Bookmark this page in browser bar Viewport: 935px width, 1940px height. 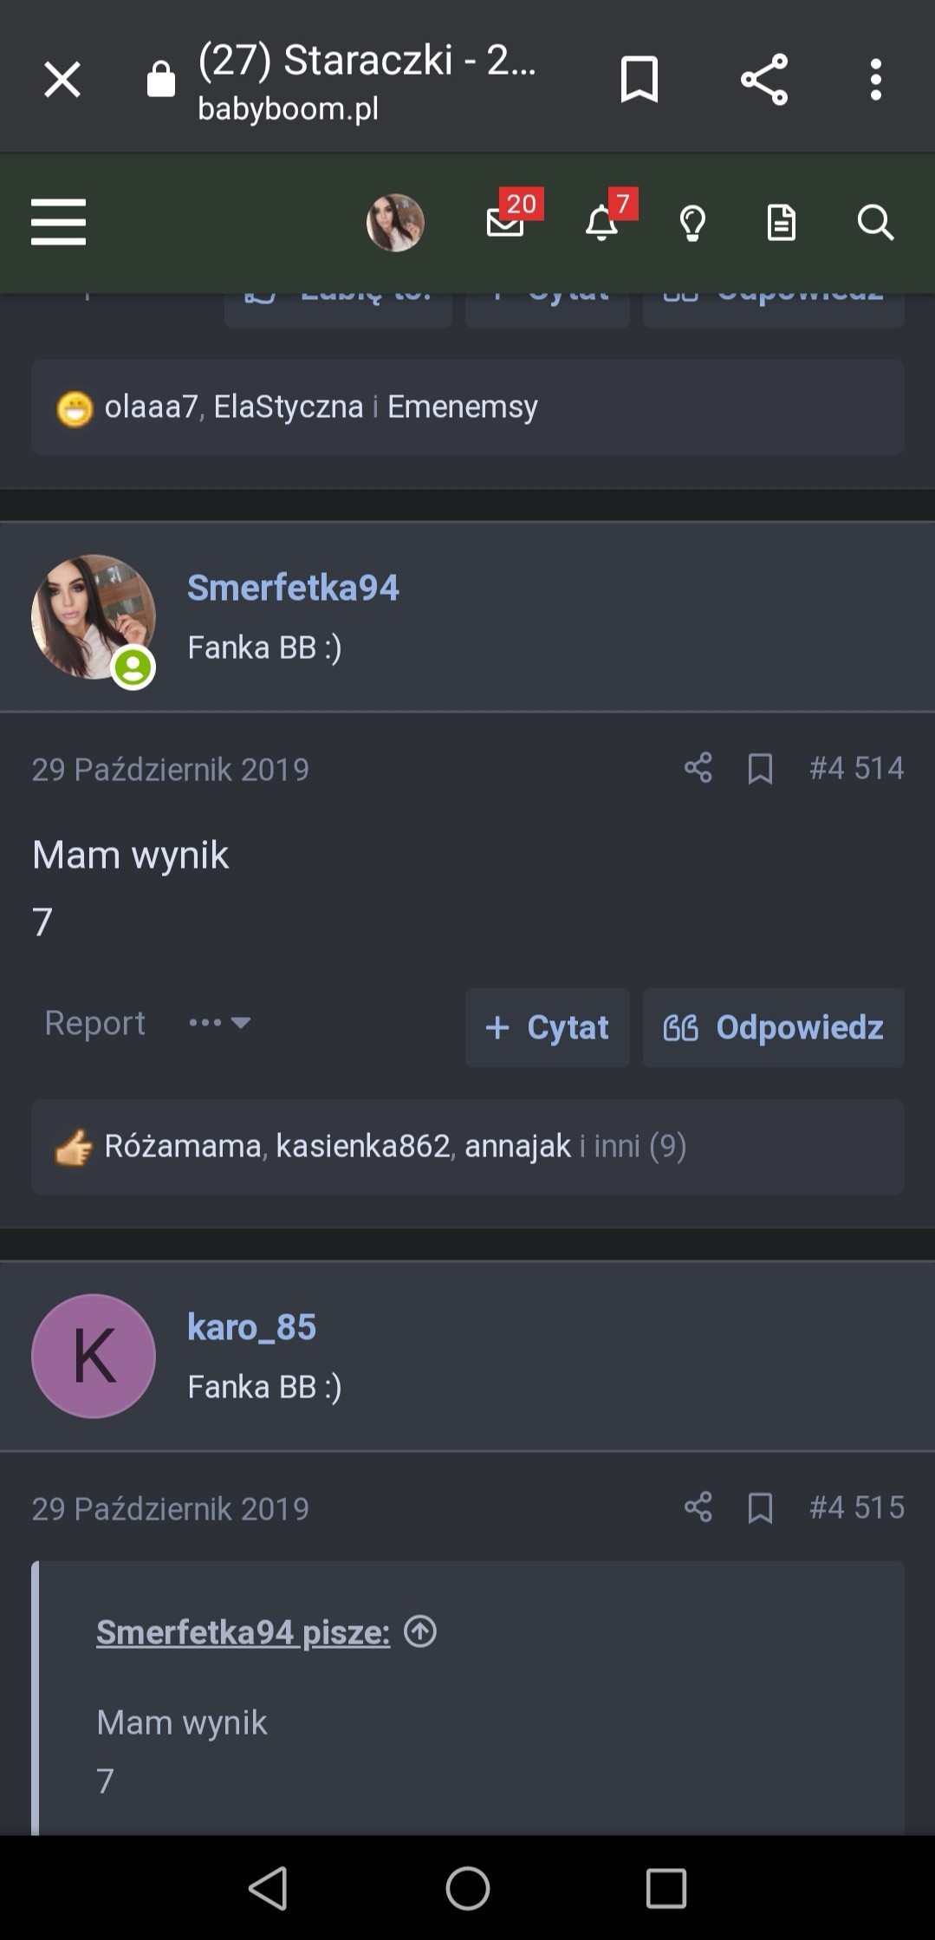640,80
